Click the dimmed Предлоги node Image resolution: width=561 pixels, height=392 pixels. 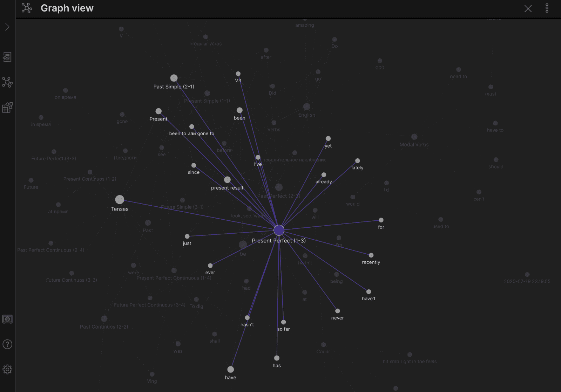pos(125,151)
